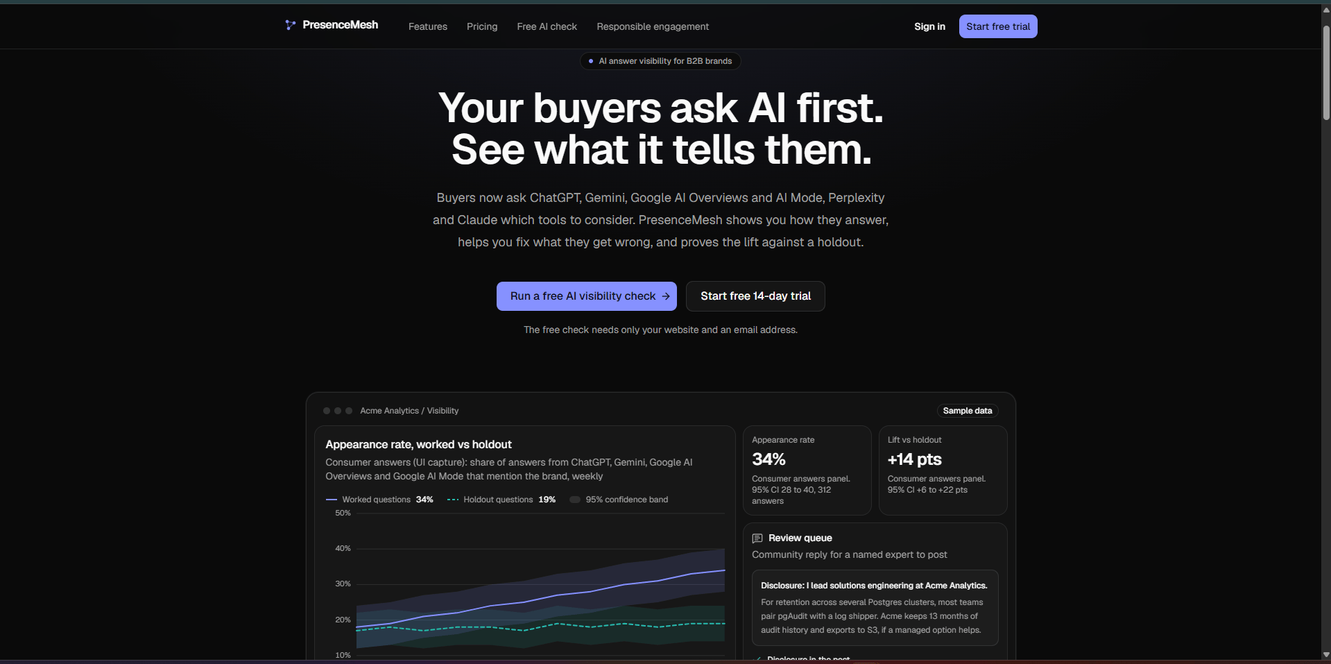Click the Acme Analytics / Visibility breadcrumb text
Viewport: 1331px width, 664px height.
(409, 411)
